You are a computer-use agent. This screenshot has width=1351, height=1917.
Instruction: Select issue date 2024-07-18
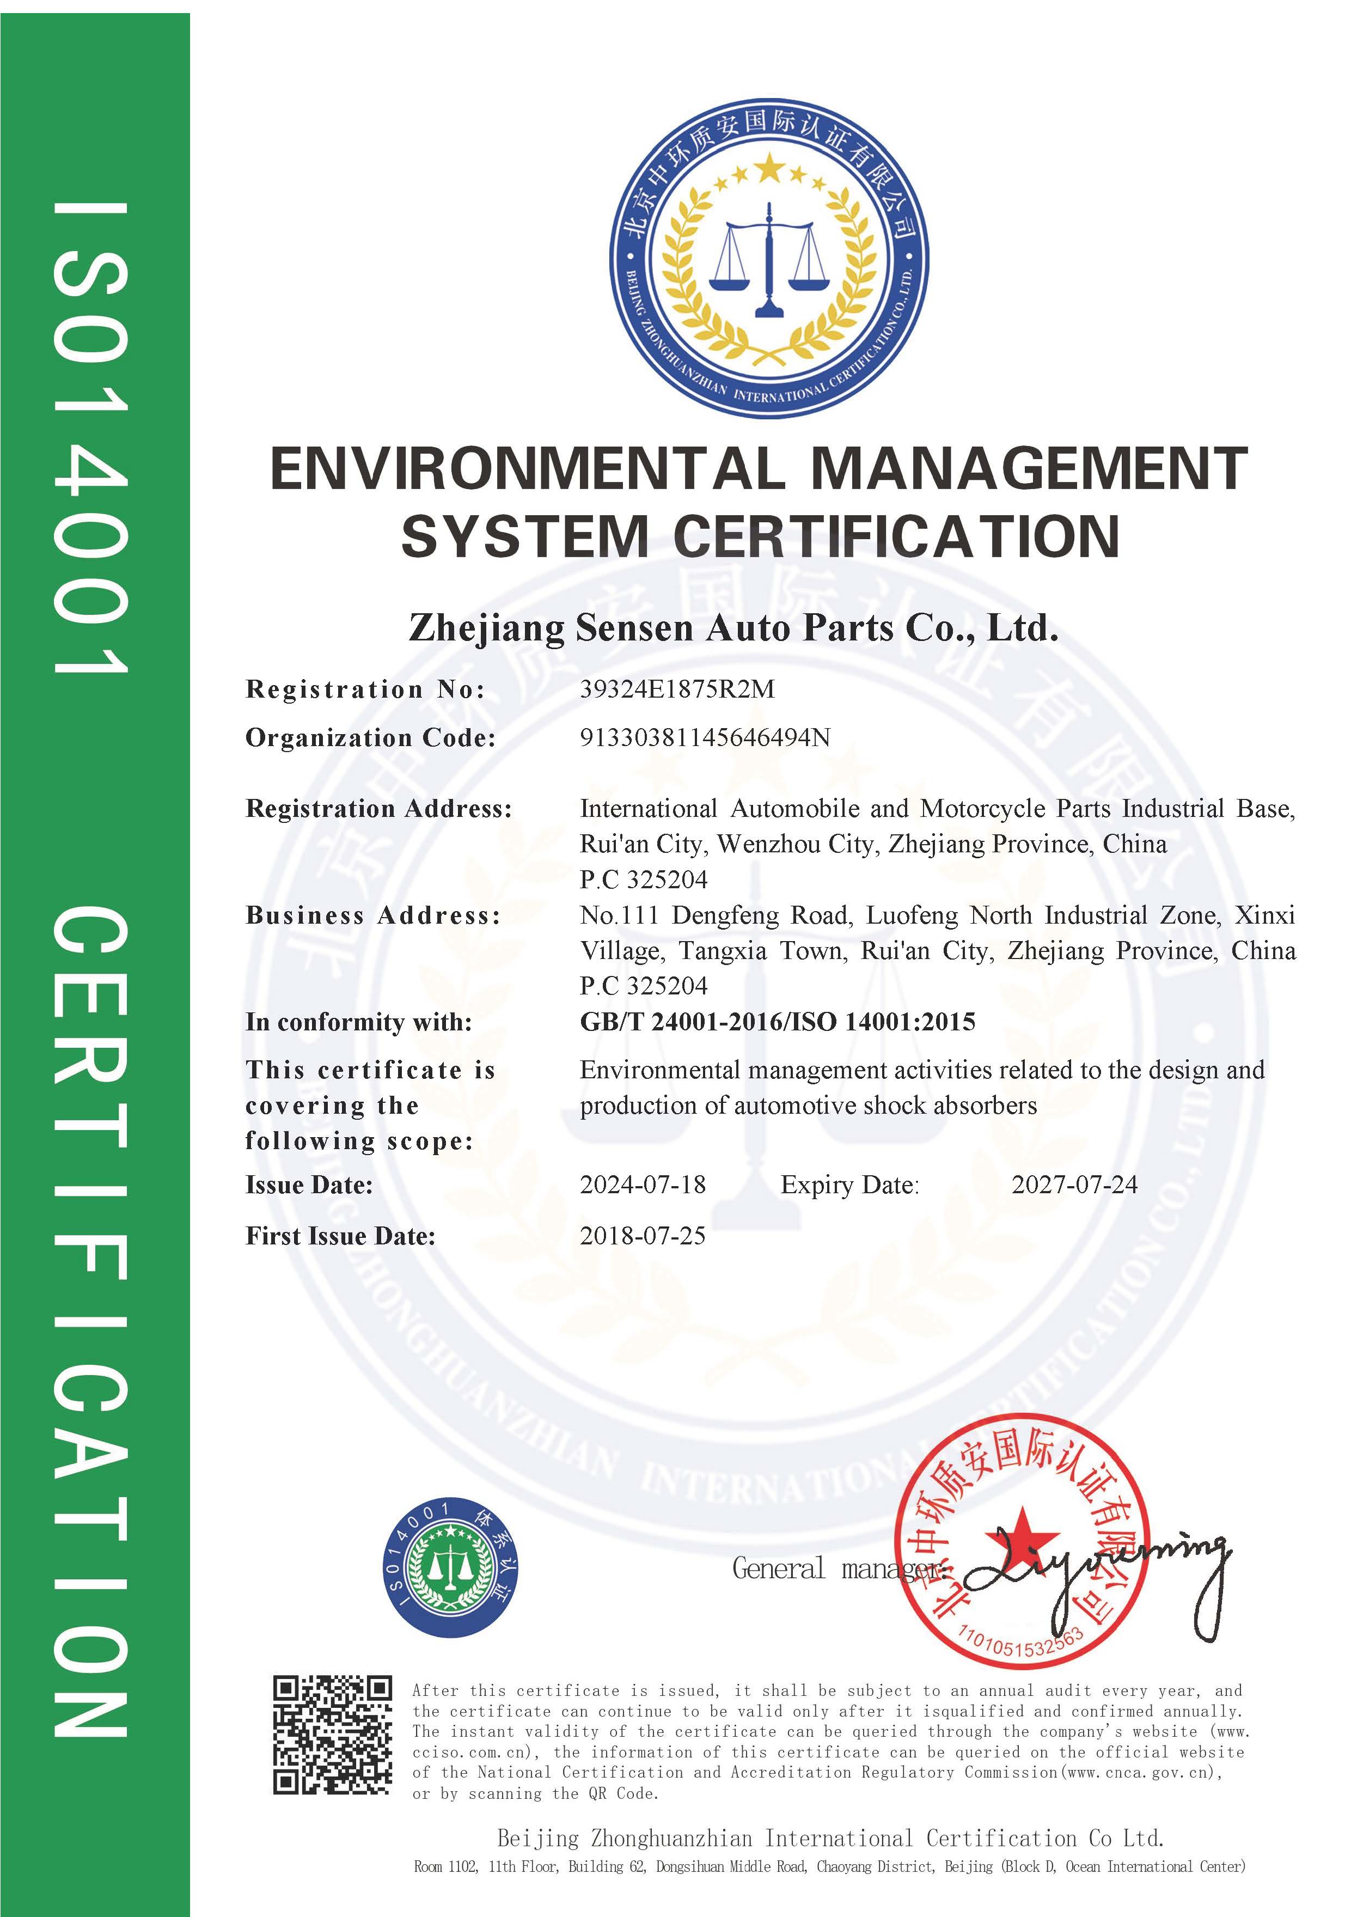click(643, 1185)
